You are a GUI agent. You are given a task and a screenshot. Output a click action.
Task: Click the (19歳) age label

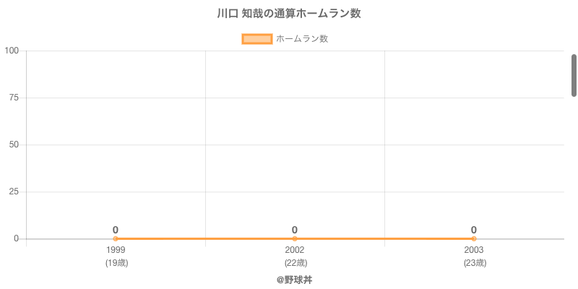pyautogui.click(x=116, y=263)
